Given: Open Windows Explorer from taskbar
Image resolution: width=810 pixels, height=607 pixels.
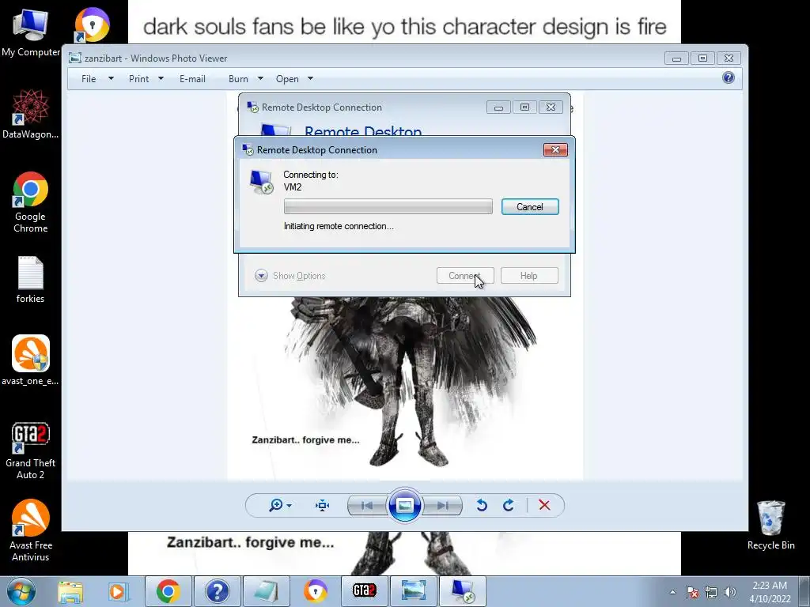Looking at the screenshot, I should 70,591.
